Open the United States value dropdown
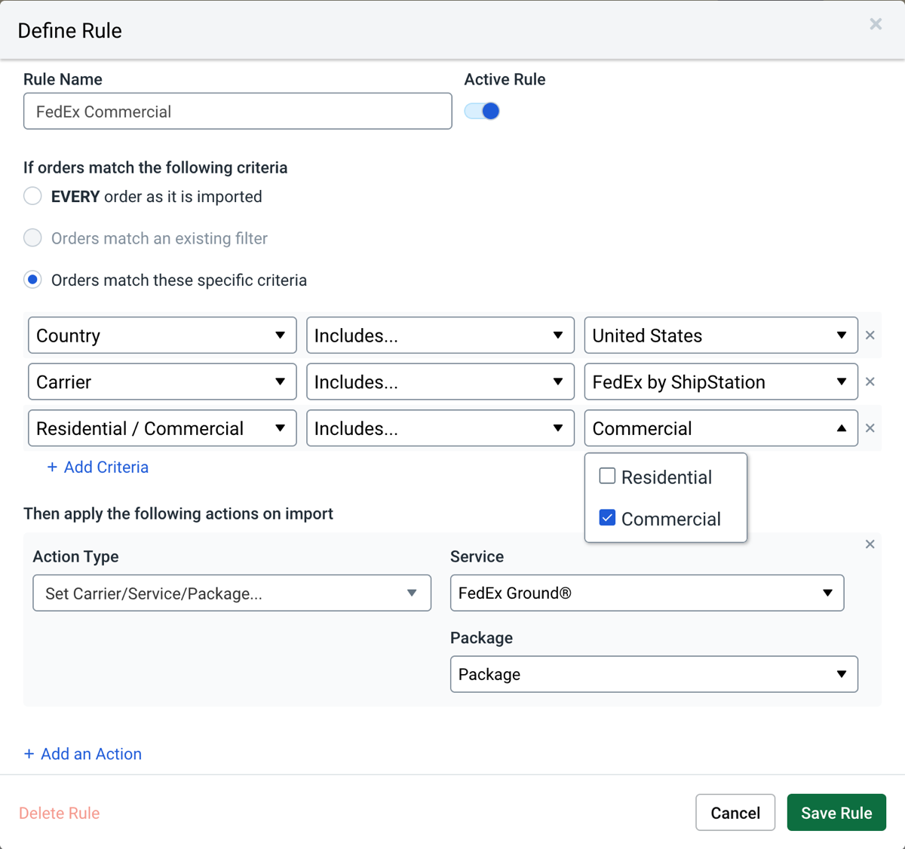 (720, 336)
